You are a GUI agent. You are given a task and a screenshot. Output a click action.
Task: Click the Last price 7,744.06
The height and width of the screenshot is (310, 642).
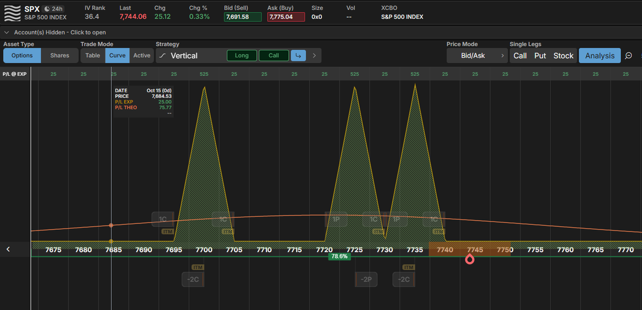click(x=133, y=17)
